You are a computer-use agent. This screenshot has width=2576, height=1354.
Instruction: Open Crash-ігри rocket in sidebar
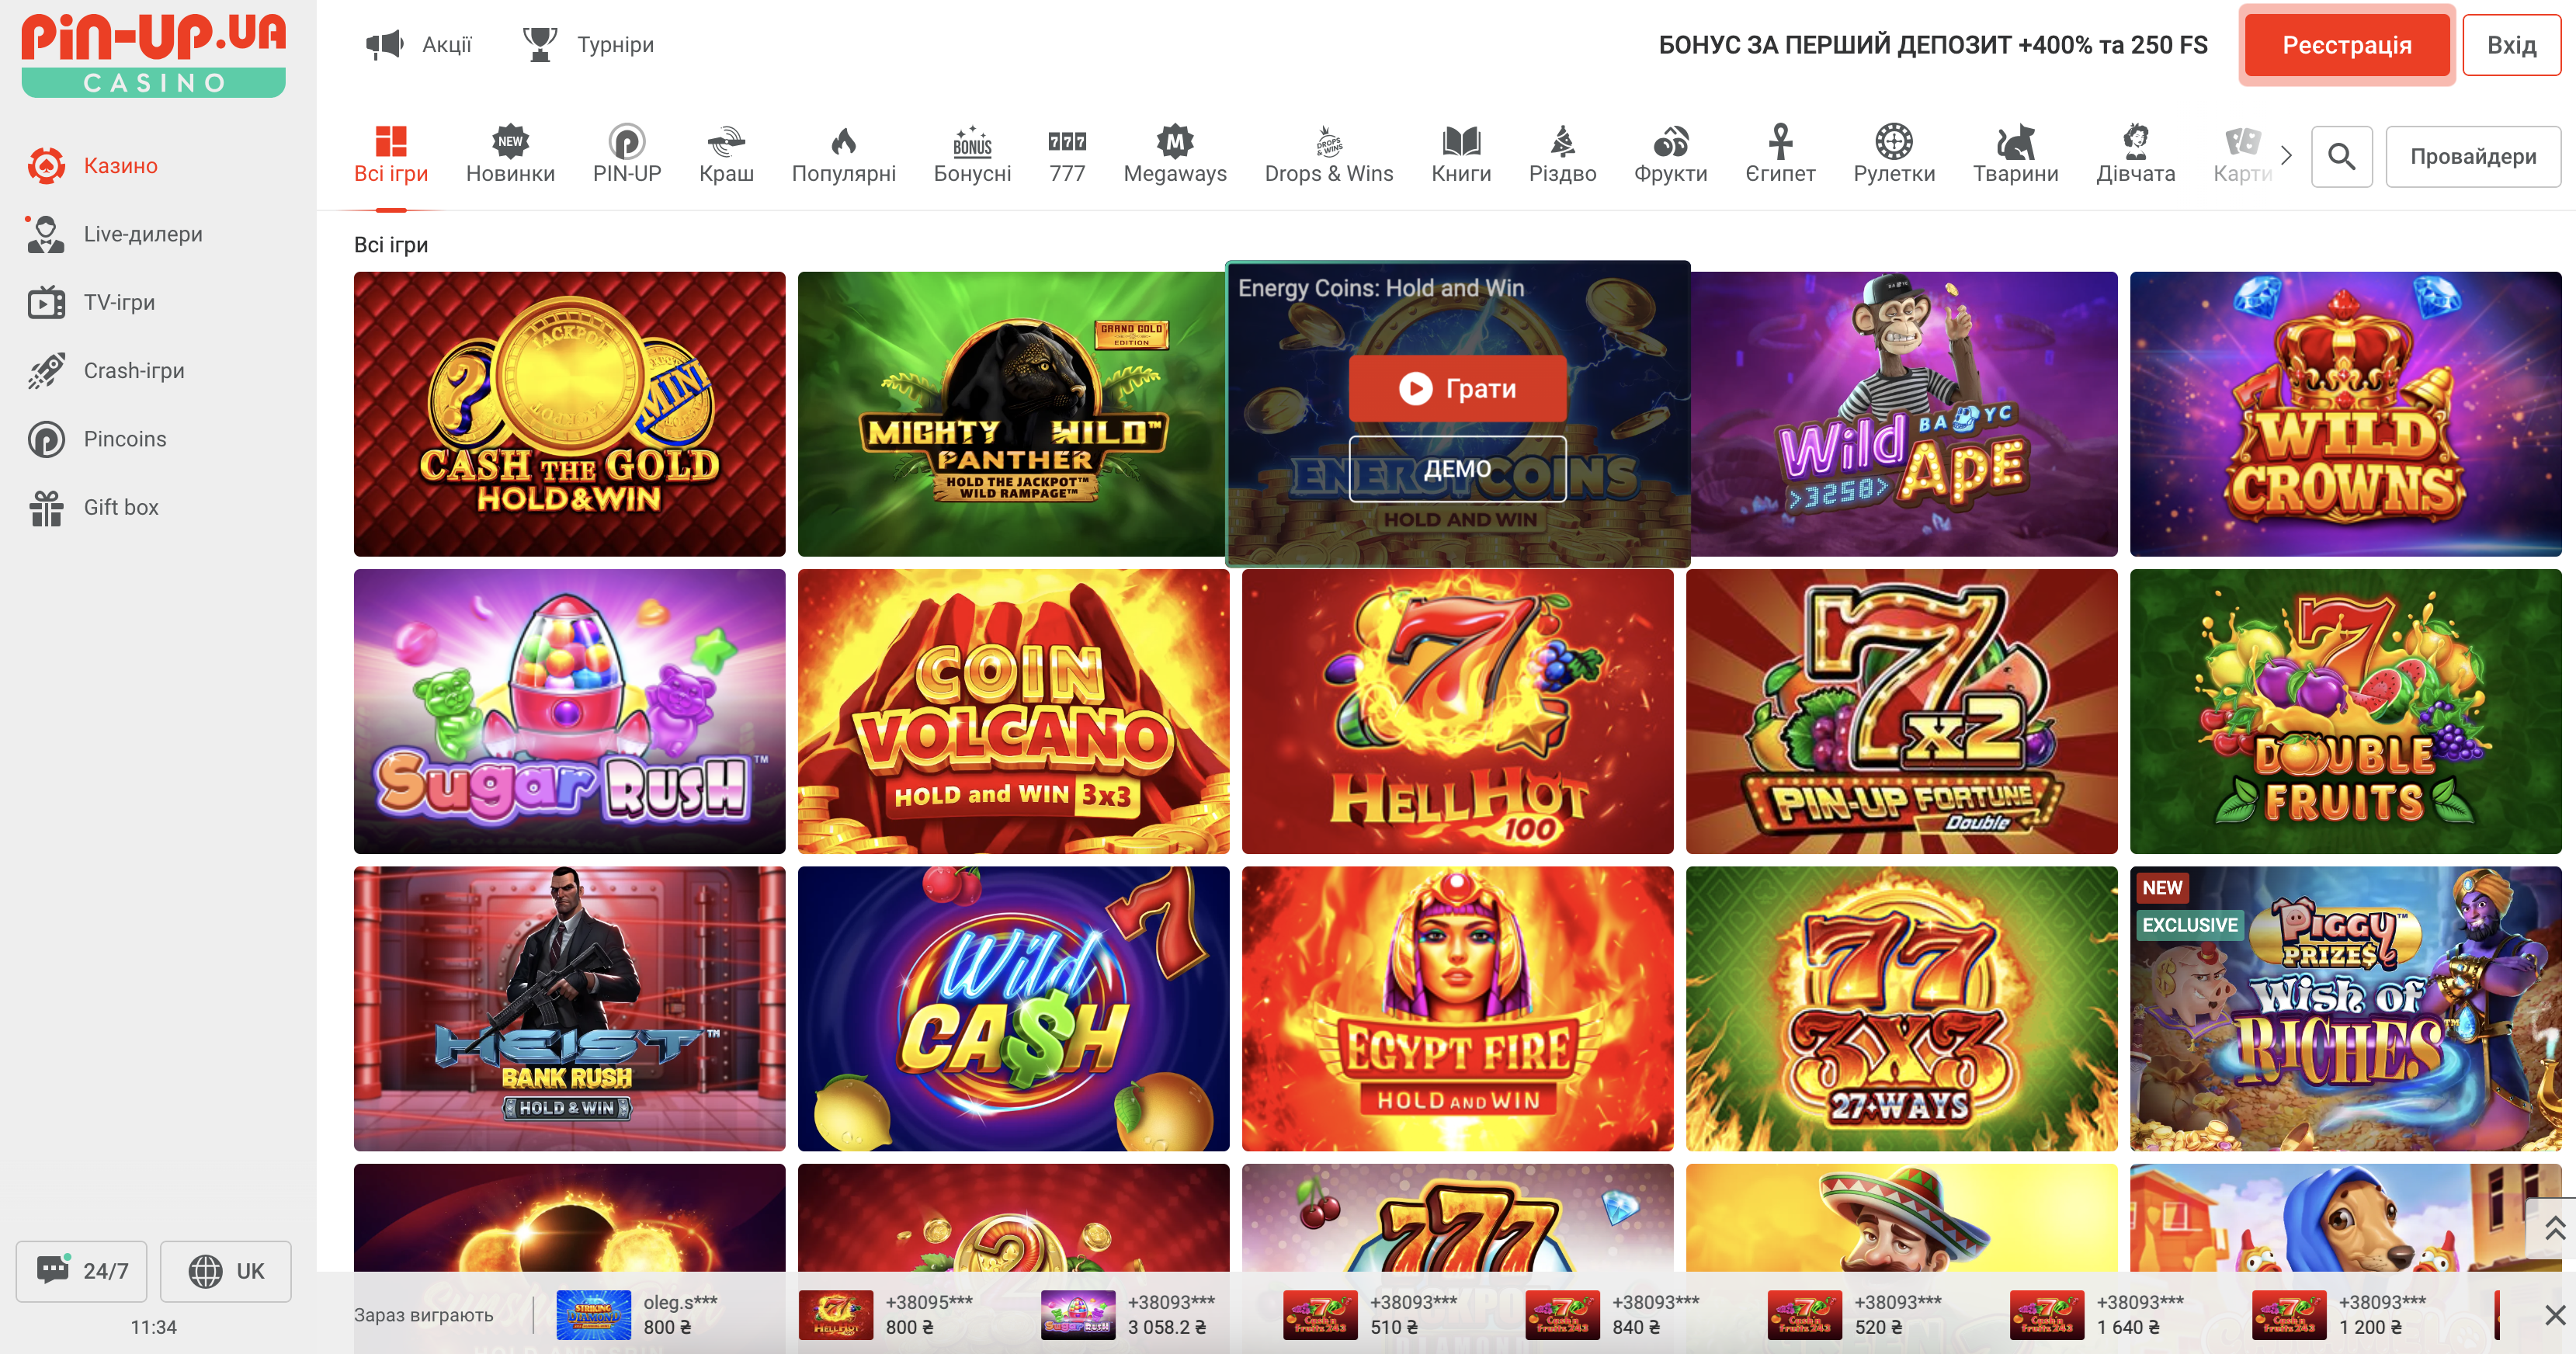pos(46,370)
